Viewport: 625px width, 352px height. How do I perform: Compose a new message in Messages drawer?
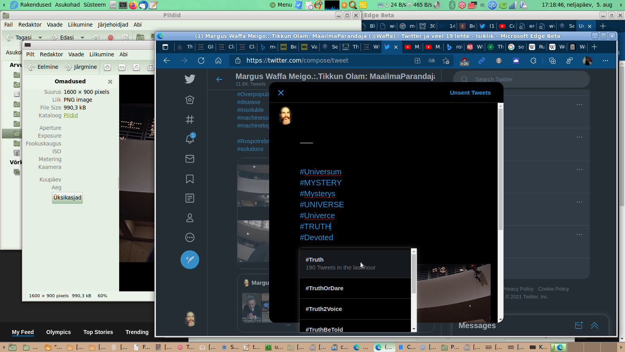pos(579,325)
